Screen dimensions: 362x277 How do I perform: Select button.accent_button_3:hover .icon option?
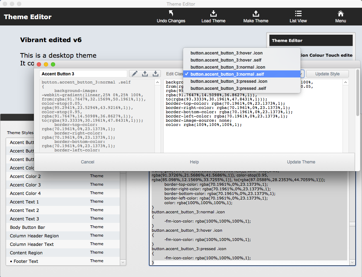(x=226, y=53)
